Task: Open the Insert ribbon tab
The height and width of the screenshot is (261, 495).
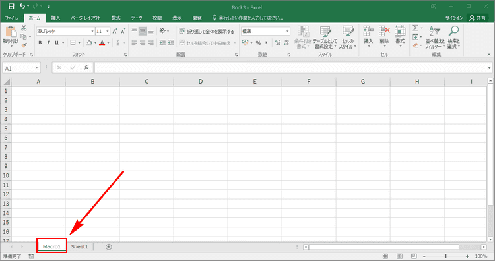Action: [55, 18]
